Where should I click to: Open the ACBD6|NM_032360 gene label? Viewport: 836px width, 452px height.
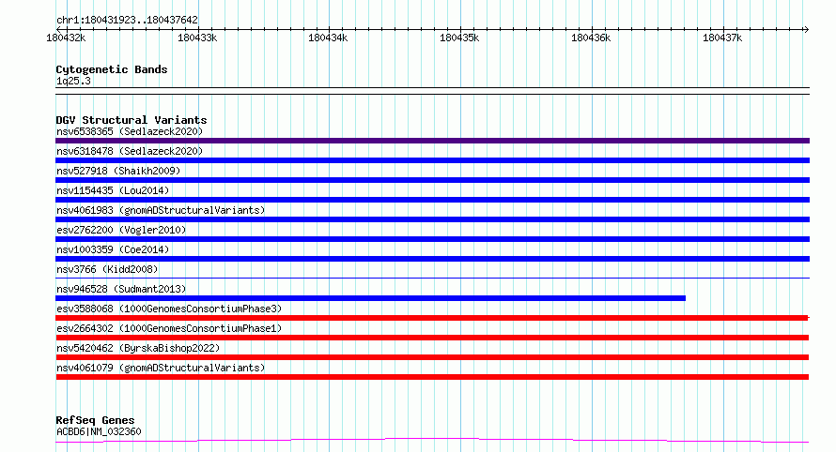tap(99, 431)
